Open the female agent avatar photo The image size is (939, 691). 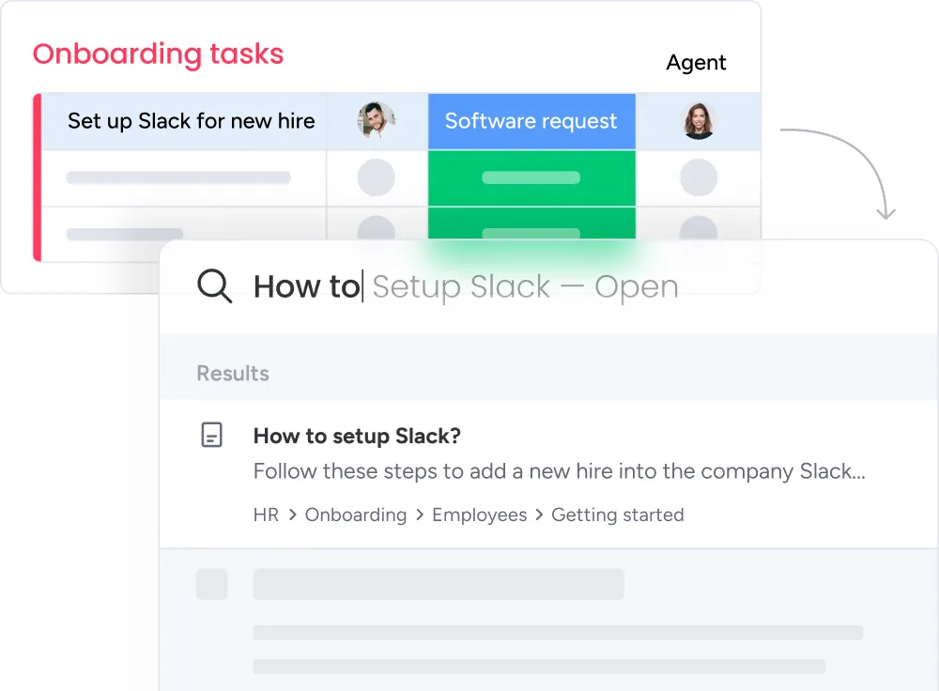(x=699, y=121)
